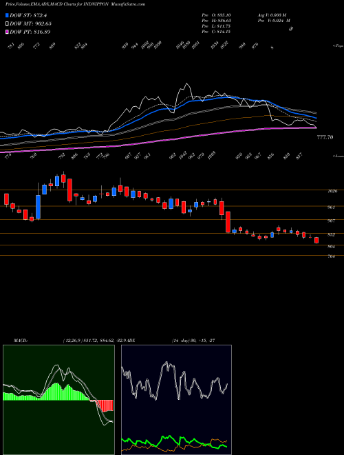Click the 'DOW ST: 872.4' label
The image size is (344, 455).
point(28,15)
